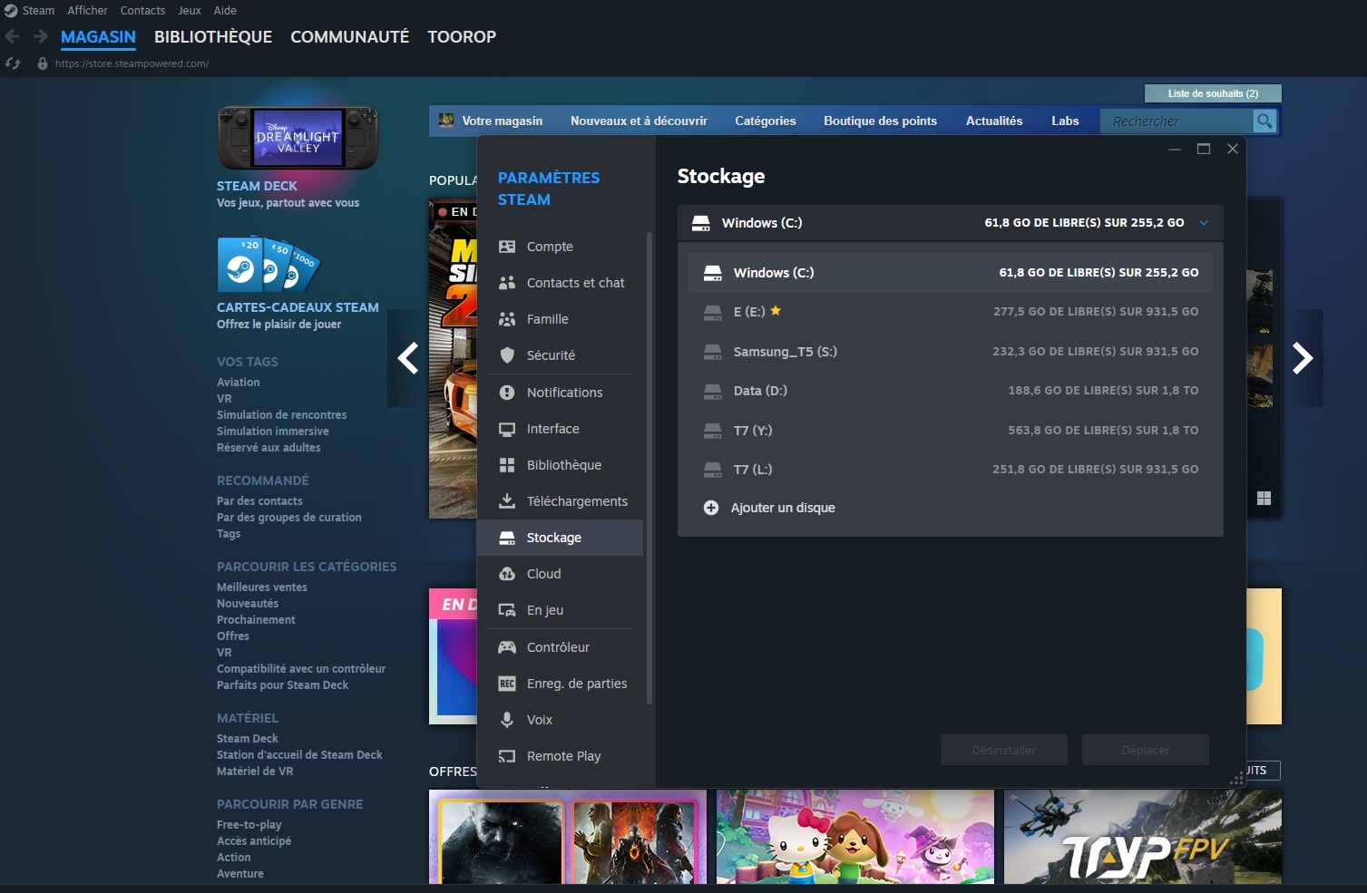
Task: Click the Interface monitor icon
Action: tap(507, 429)
